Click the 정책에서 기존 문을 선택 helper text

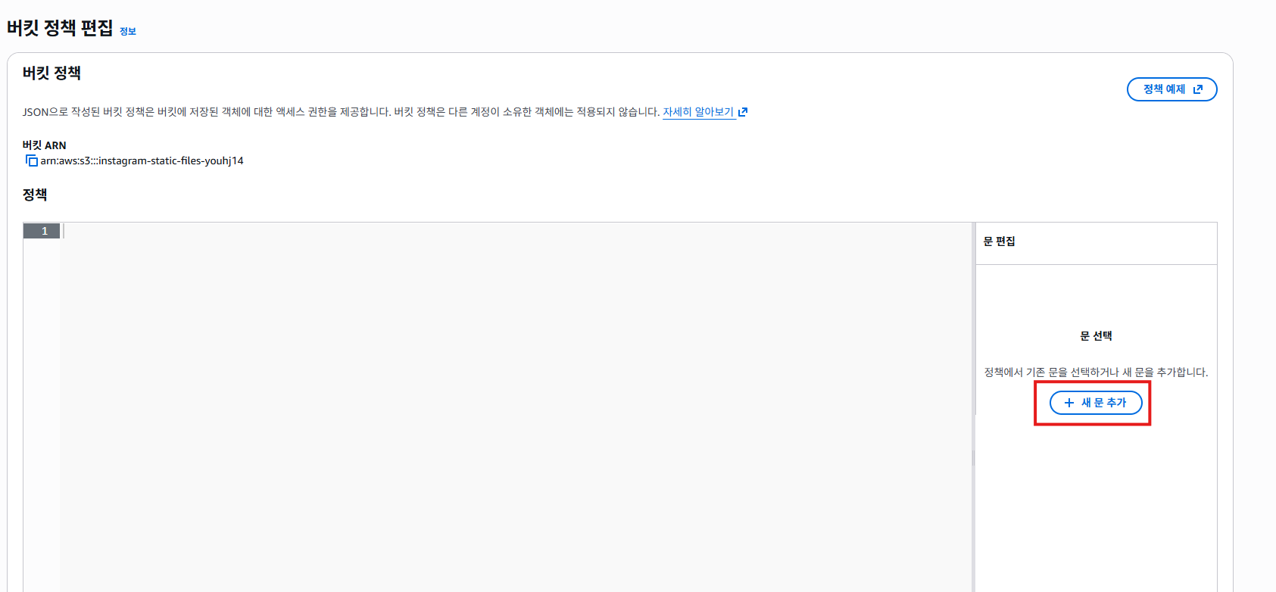pyautogui.click(x=1096, y=372)
